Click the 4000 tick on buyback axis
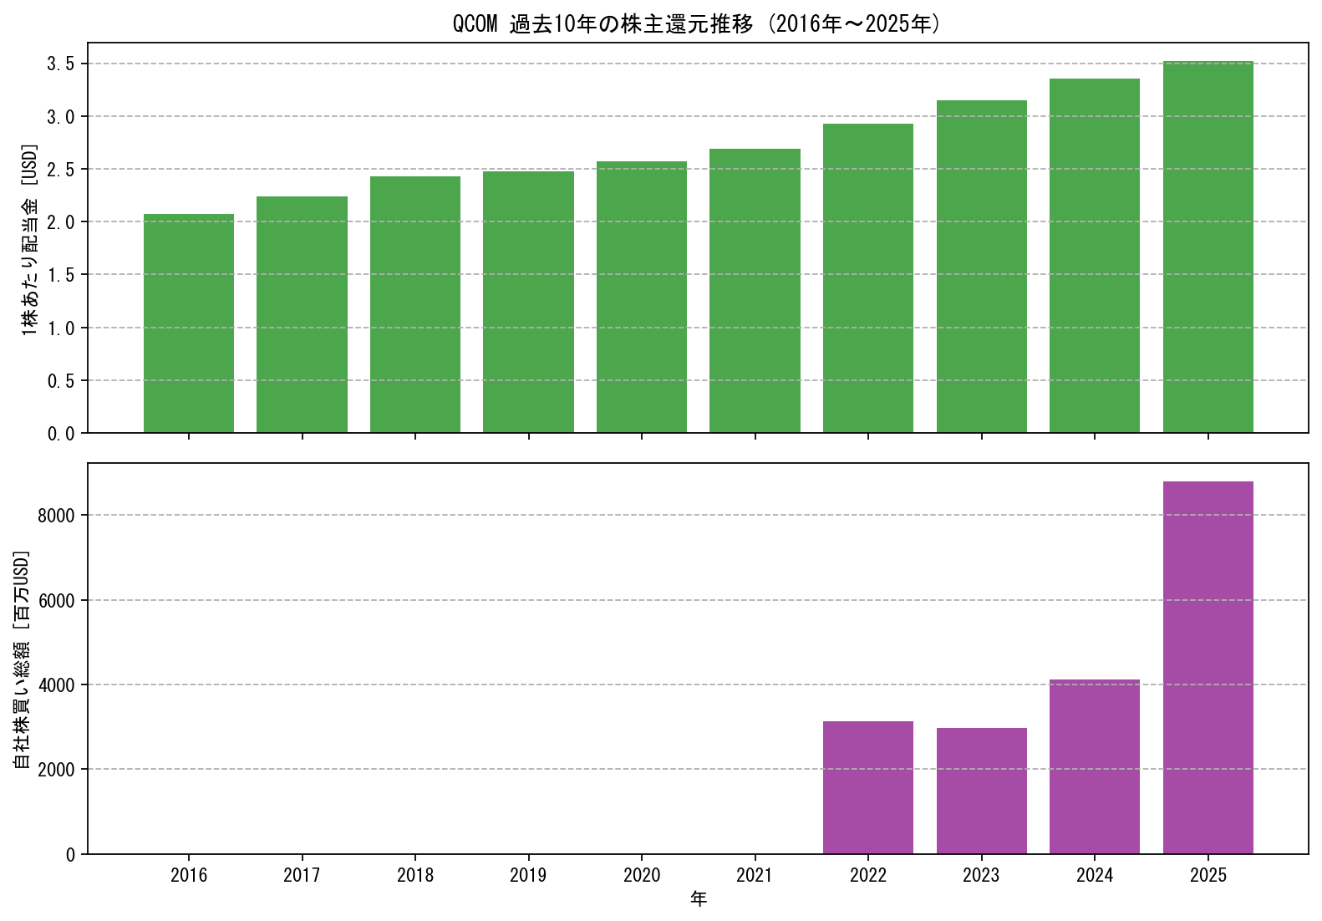This screenshot has height=921, width=1322. (x=57, y=685)
